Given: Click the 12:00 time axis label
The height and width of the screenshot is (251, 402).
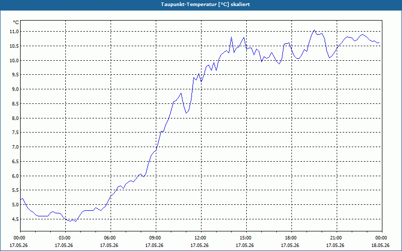Looking at the screenshot, I should point(199,238).
